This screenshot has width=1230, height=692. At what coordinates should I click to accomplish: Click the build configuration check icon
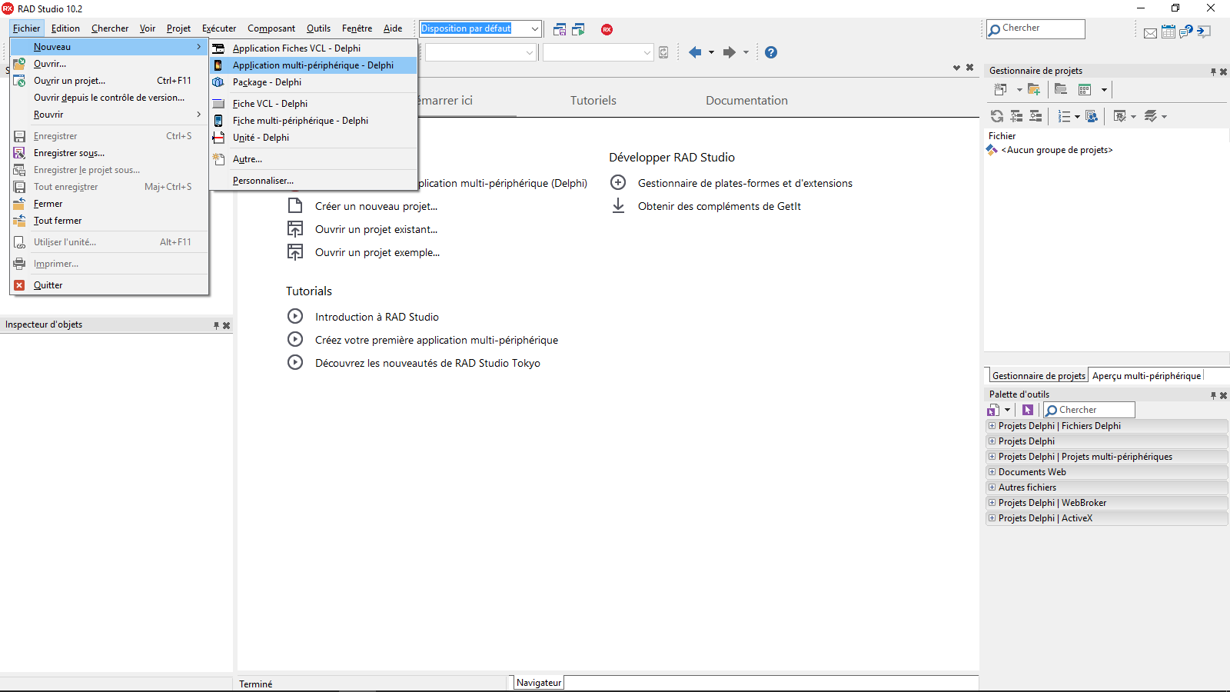coord(1120,116)
